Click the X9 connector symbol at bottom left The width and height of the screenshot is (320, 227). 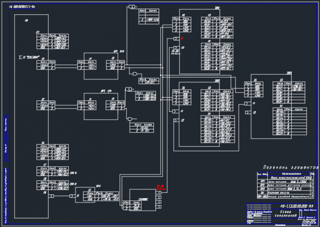(x=51, y=196)
